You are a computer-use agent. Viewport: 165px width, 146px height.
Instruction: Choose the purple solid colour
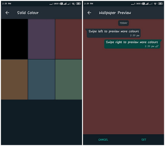point(42,39)
